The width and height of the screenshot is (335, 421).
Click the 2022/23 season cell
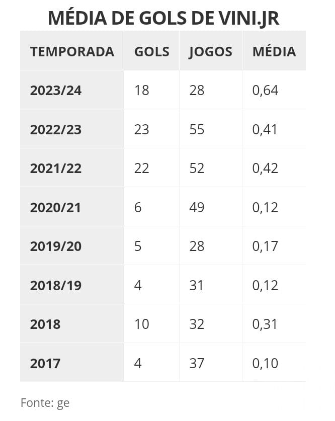point(55,130)
